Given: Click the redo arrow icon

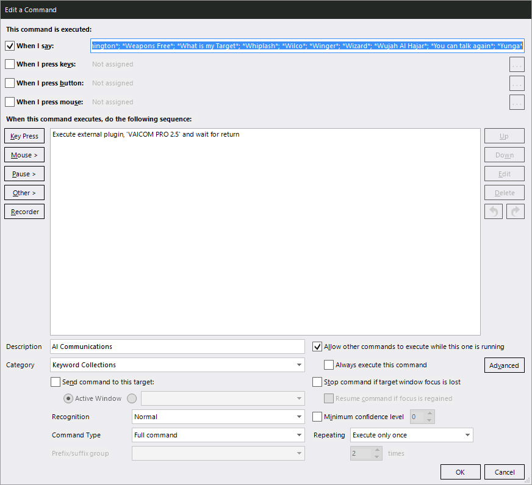Looking at the screenshot, I should (x=516, y=212).
